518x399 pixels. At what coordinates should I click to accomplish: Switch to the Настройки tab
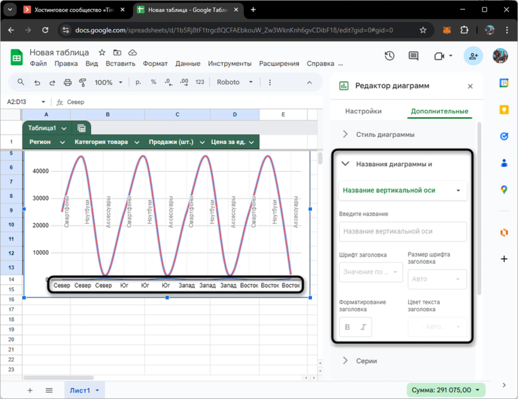pos(363,111)
